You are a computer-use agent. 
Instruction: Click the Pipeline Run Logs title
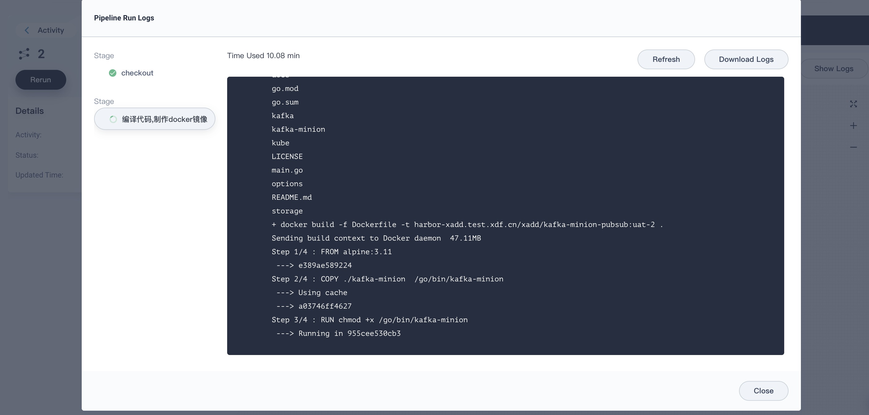(x=124, y=18)
